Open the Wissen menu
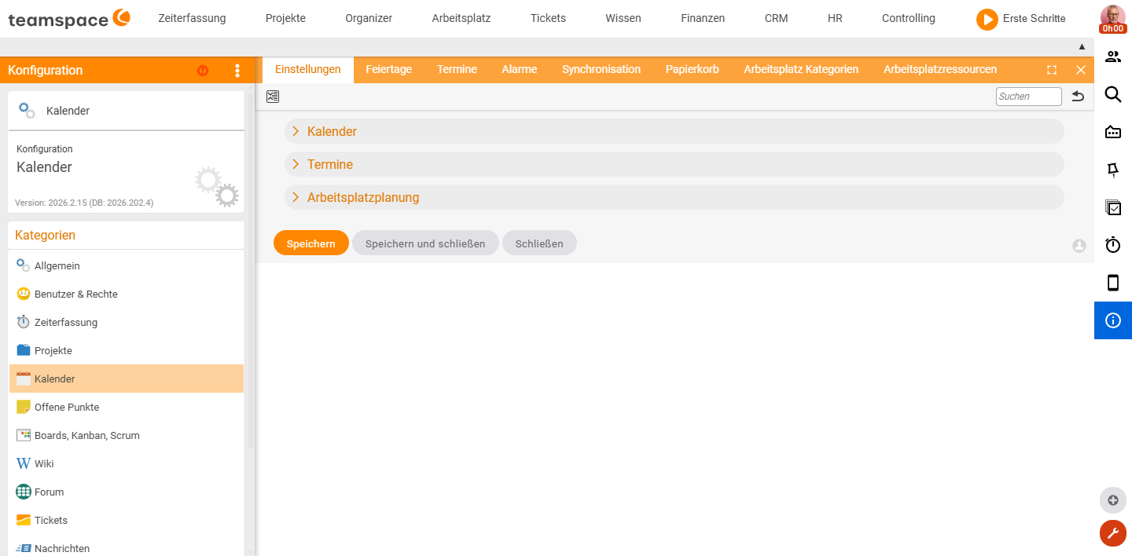Viewport: 1132px width, 556px height. tap(623, 18)
